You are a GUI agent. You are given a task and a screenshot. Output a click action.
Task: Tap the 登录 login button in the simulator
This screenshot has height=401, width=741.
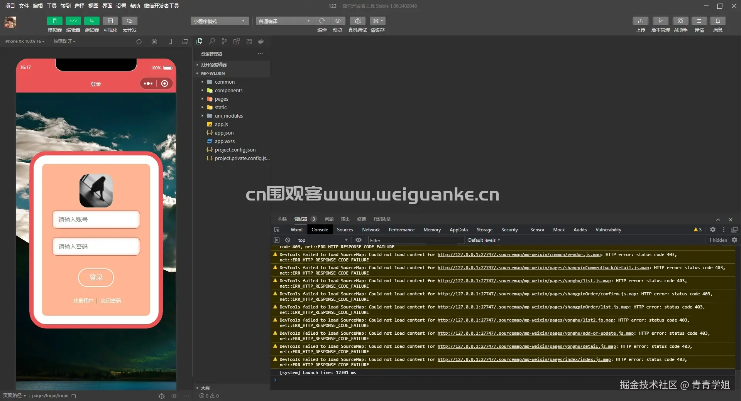[96, 278]
